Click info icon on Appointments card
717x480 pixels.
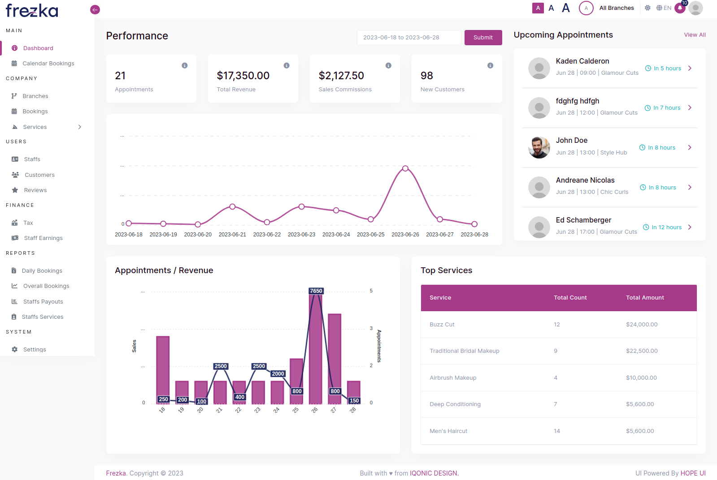[x=184, y=65]
